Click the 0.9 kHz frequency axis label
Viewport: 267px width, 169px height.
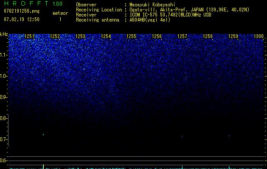(x=3, y=97)
